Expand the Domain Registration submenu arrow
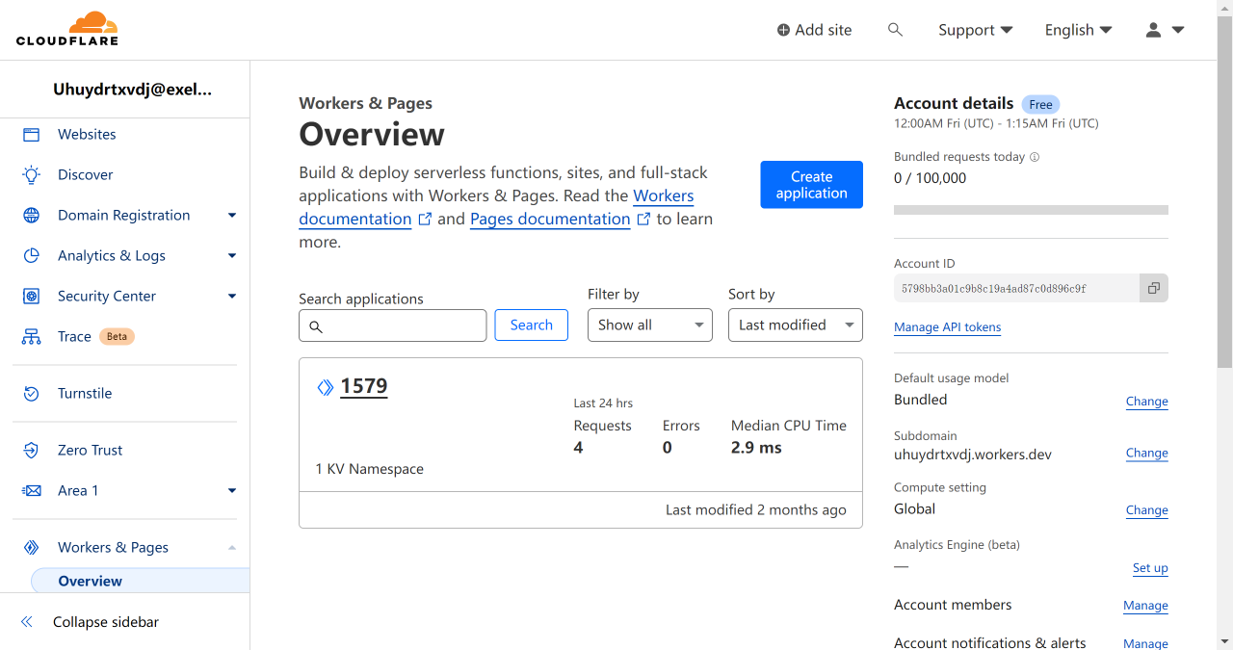The height and width of the screenshot is (650, 1233). [232, 216]
